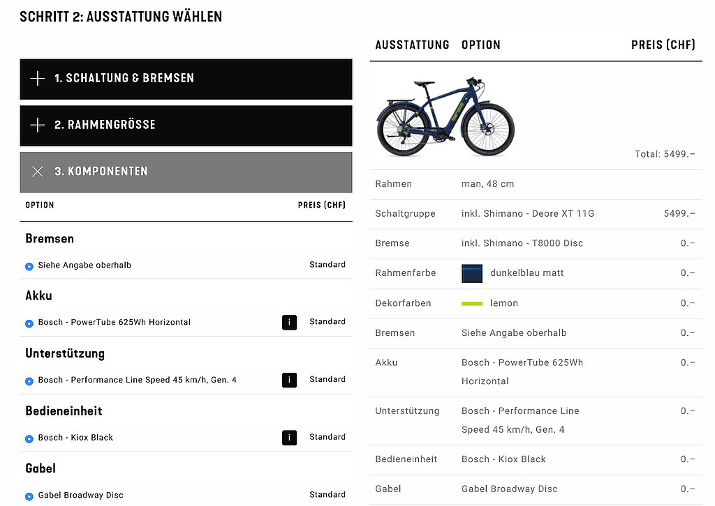Select Bosch PowerTube 625Wh Horizontal radio button
This screenshot has width=715, height=506.
pos(29,323)
